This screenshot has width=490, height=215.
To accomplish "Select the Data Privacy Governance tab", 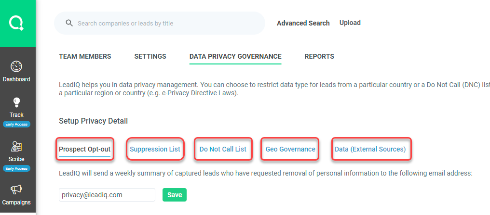I will [235, 56].
